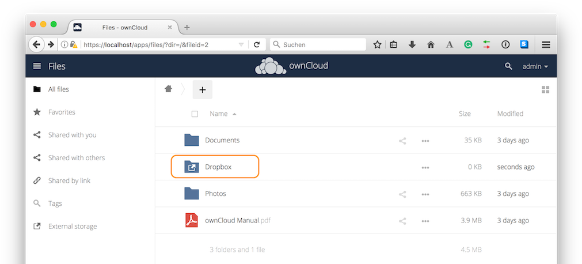The height and width of the screenshot is (264, 582).
Task: Open the browser hamburger menu
Action: (546, 44)
